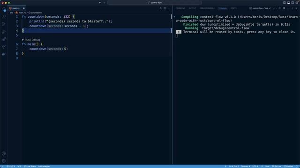Toggle the secondary side bar layout icon

coord(292,3)
